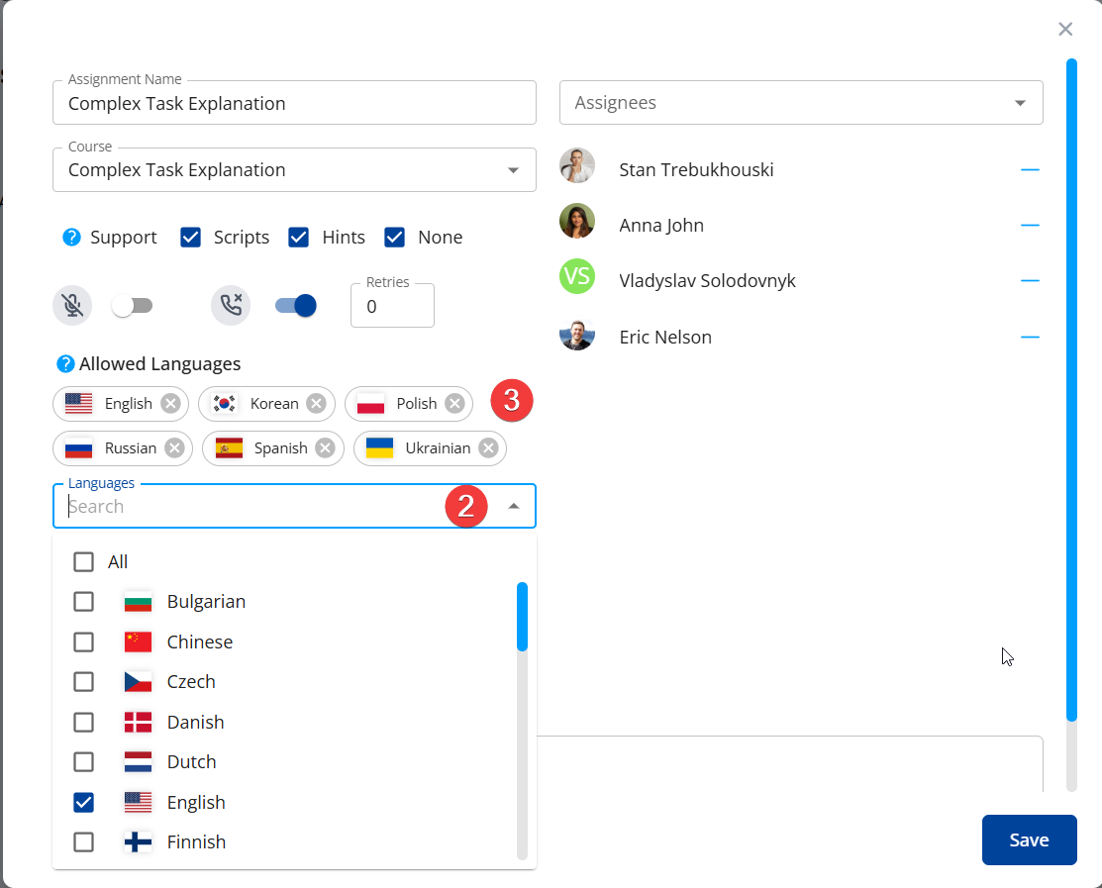The image size is (1102, 888).
Task: Click the Allowed Languages help icon
Action: (66, 364)
